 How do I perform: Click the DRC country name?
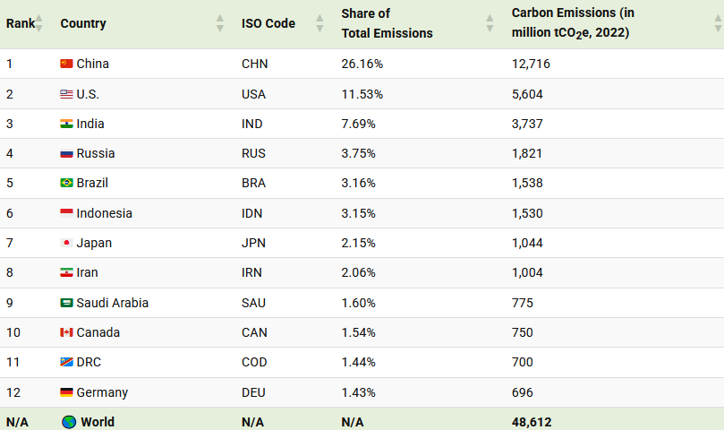tap(90, 362)
